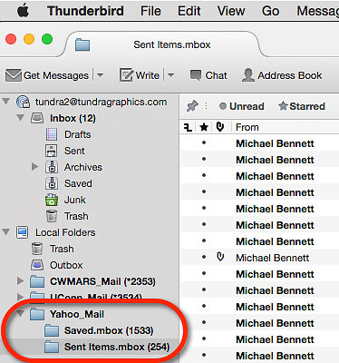Collapse the Local Folders tree
The height and width of the screenshot is (363, 339).
[6, 232]
